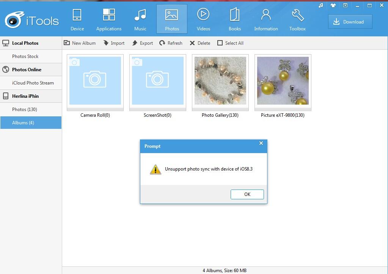Viewport: 388px width, 274px height.
Task: Click the Camera Roll(0) label
Action: pos(95,115)
